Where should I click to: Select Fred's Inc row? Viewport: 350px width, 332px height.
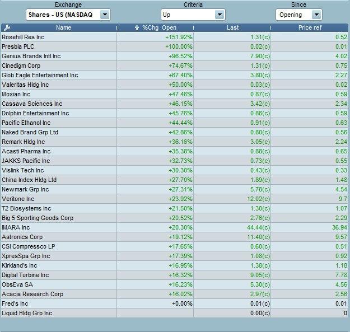click(x=174, y=303)
